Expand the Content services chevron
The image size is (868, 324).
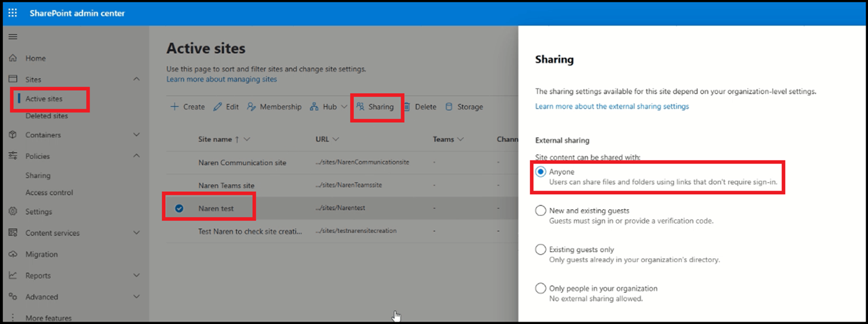coord(136,232)
